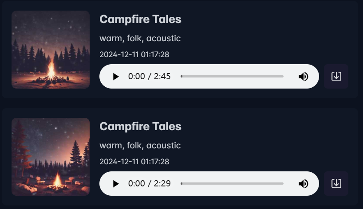Grab the playhead knob on the 2:45 track
363x209 pixels.
coord(181,77)
